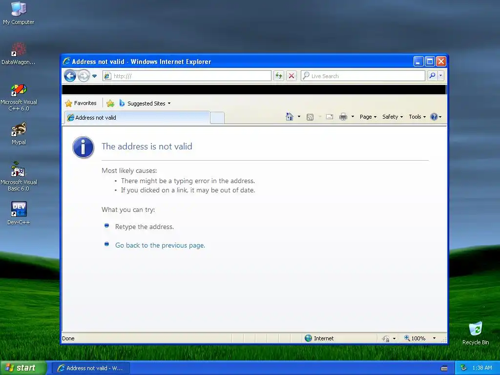
Task: Open the Favorites center
Action: pos(81,104)
